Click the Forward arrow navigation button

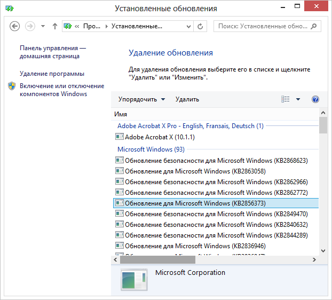click(x=30, y=27)
